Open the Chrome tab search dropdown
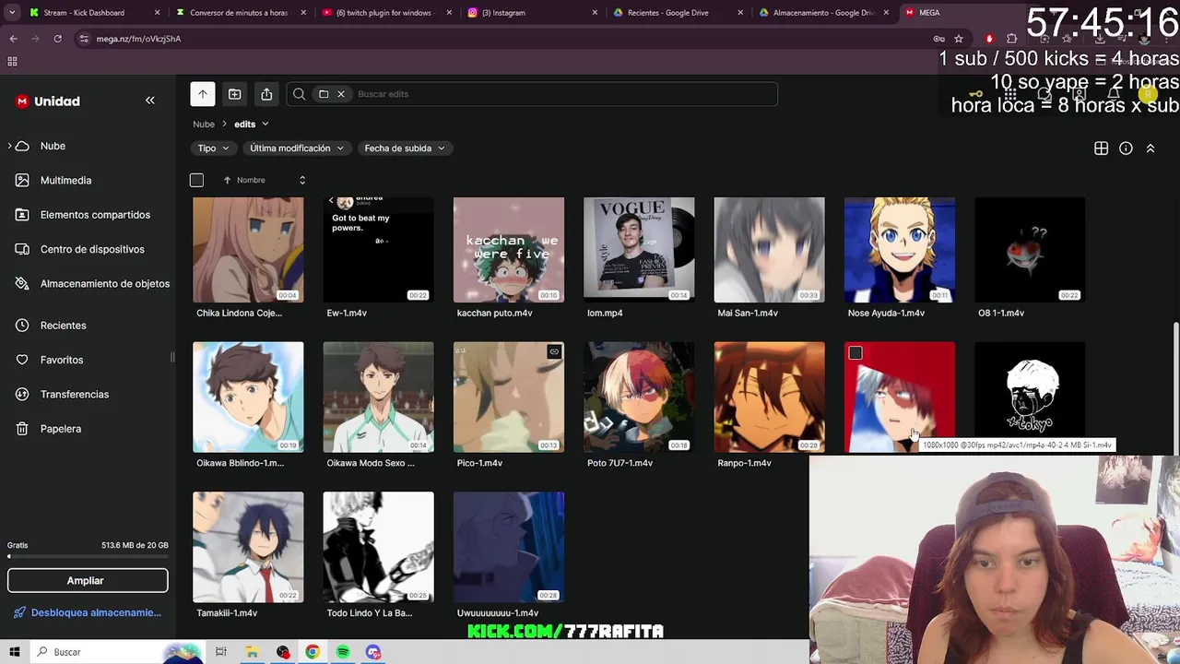1180x664 pixels. pos(12,13)
